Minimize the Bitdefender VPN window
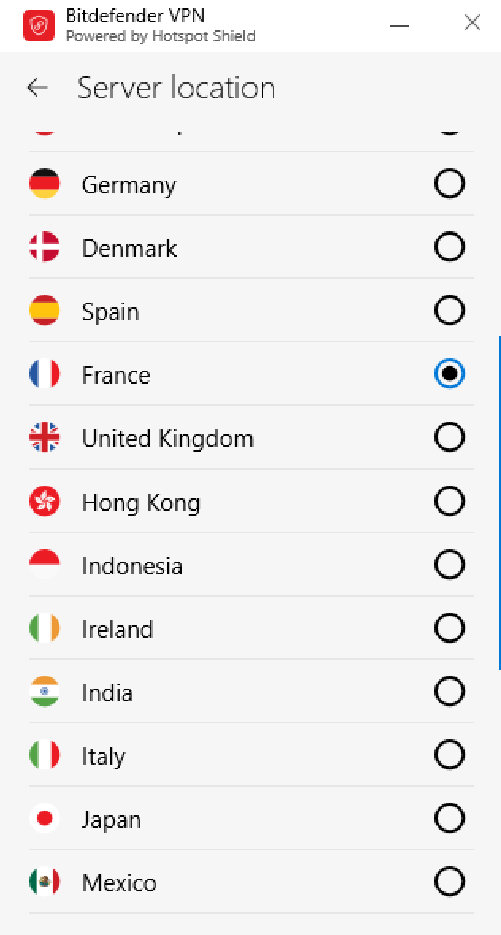501x935 pixels. [400, 25]
